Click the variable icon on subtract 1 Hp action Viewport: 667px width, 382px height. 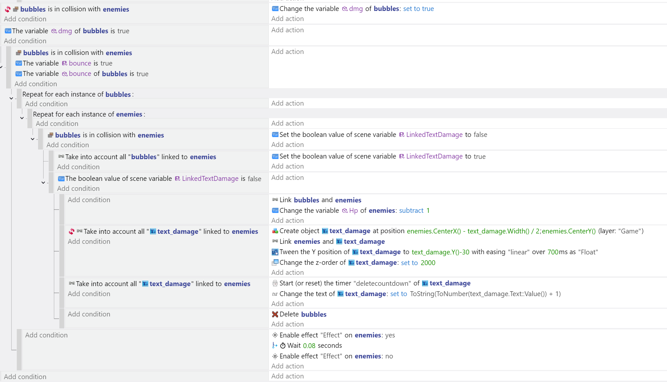pos(275,211)
